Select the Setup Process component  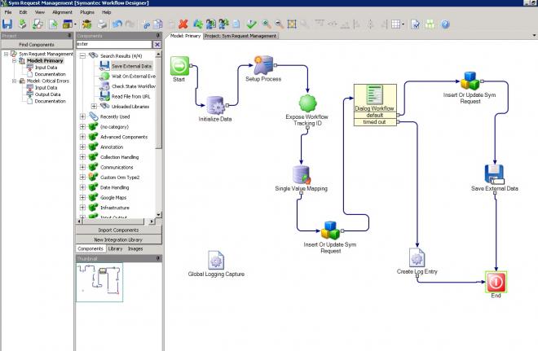[x=263, y=65]
